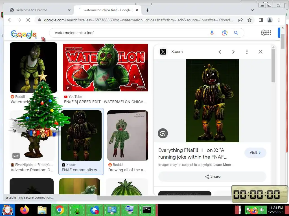Switch to Chrome in the taskbar

[59, 210]
